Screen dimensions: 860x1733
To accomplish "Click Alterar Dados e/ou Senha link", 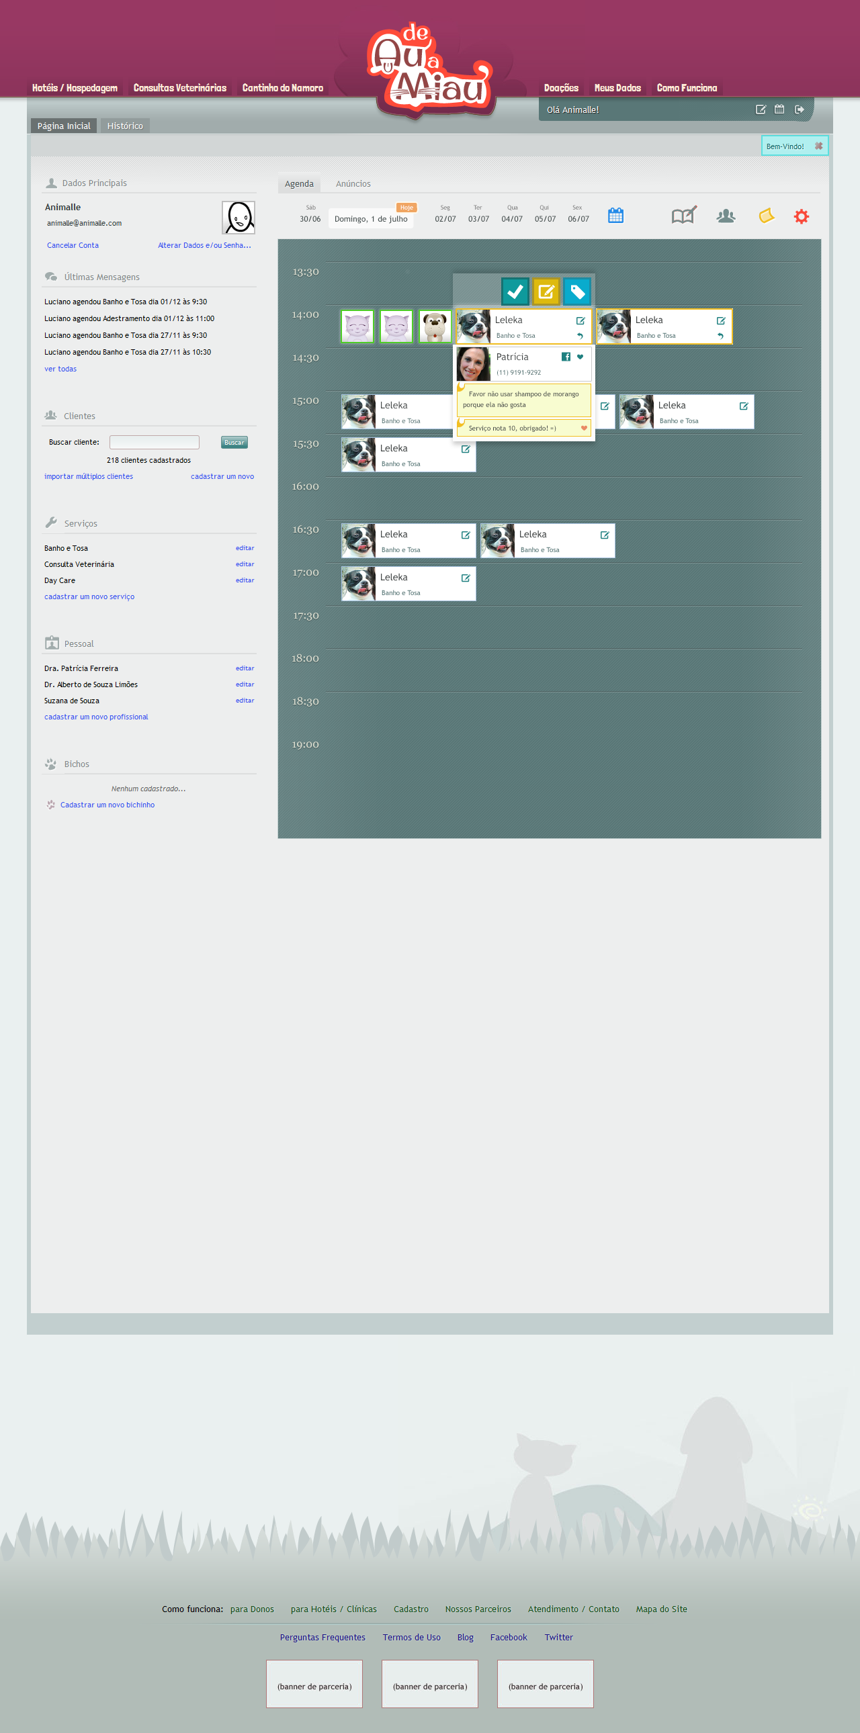I will (x=204, y=246).
